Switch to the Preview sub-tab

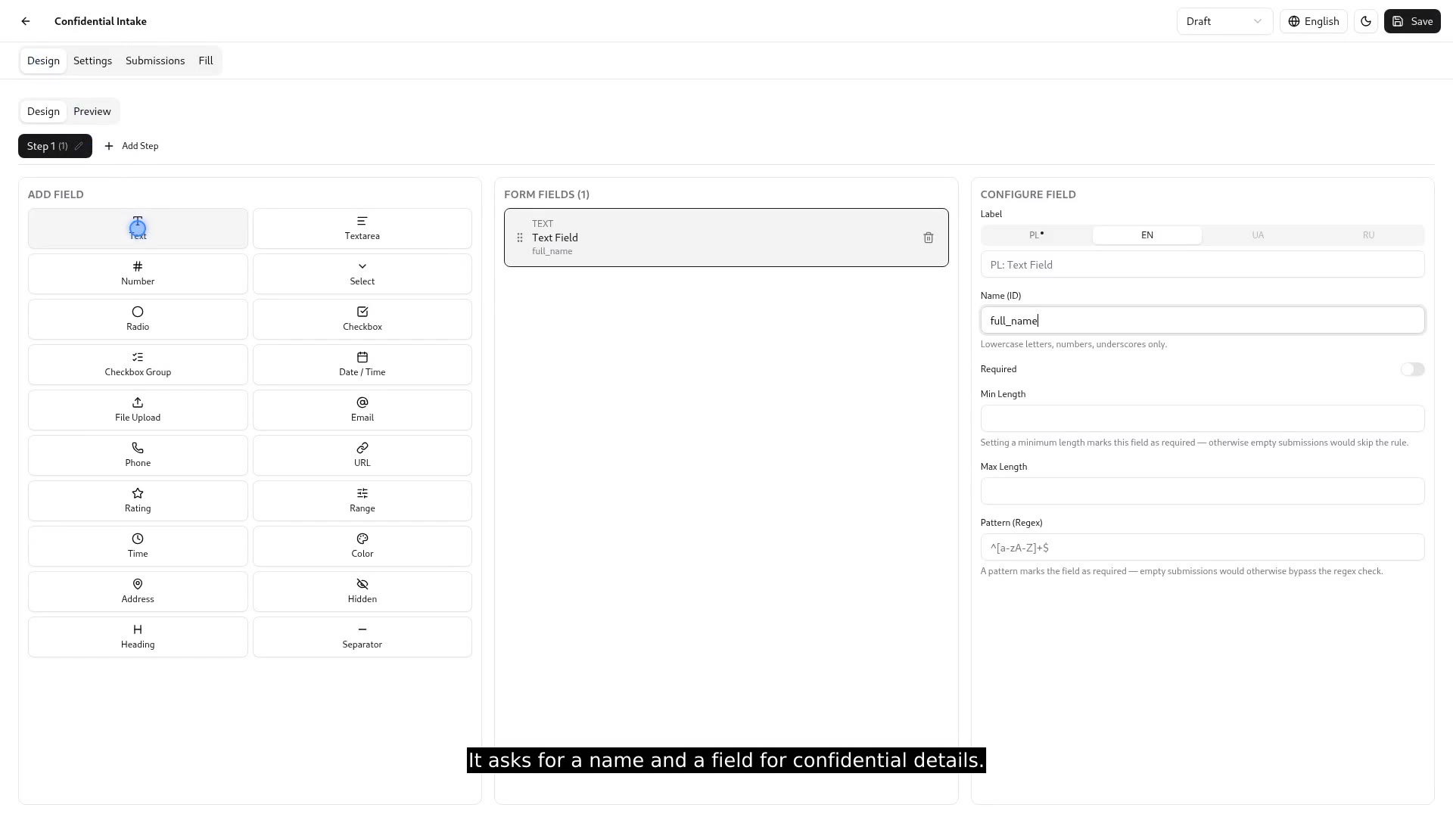point(92,111)
